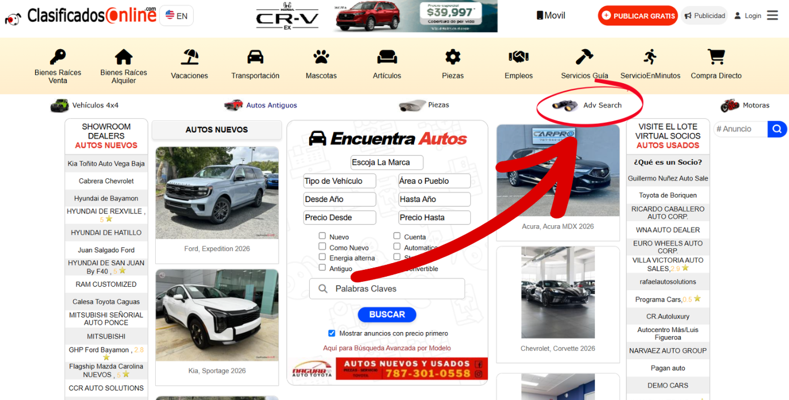Open Servicios Guía hammer icon

tap(585, 57)
